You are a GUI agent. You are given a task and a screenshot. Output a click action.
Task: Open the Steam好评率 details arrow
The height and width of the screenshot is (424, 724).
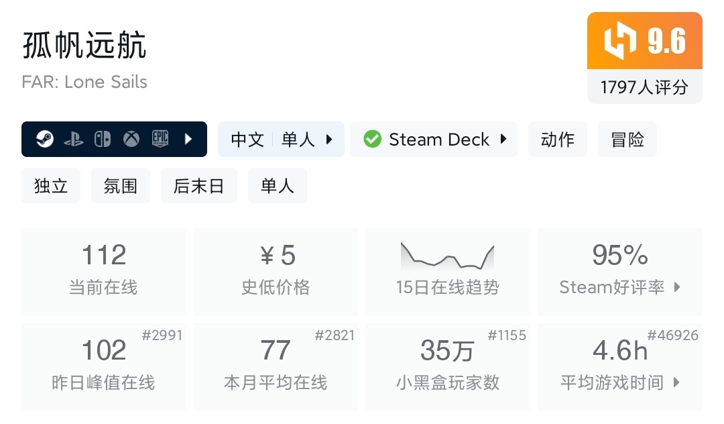pyautogui.click(x=677, y=287)
